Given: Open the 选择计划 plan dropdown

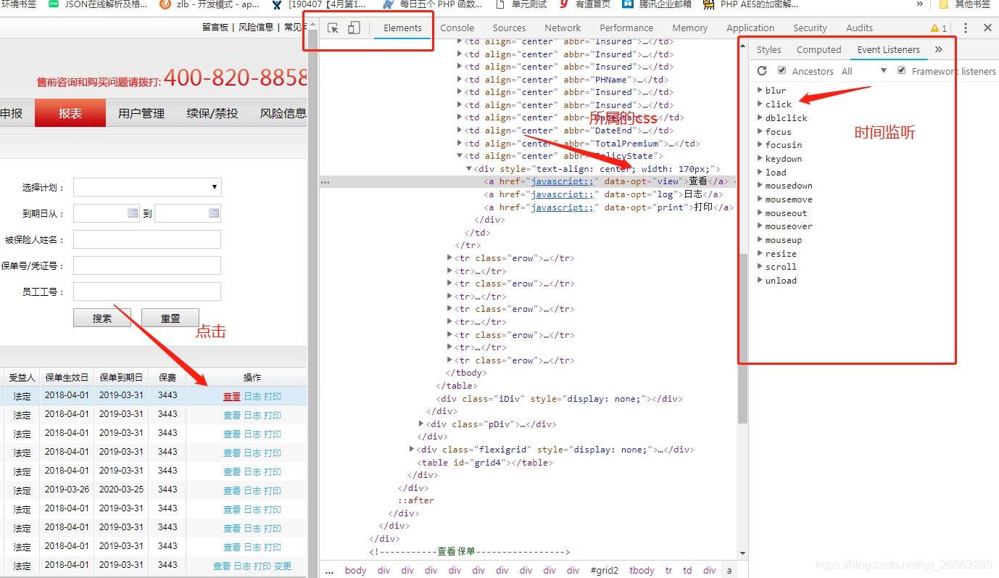Looking at the screenshot, I should click(147, 187).
